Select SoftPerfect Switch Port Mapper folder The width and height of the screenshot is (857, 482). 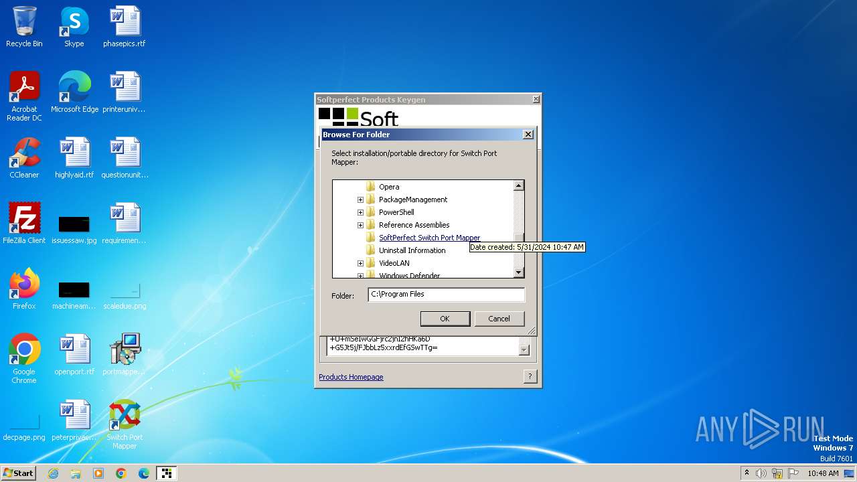[429, 238]
